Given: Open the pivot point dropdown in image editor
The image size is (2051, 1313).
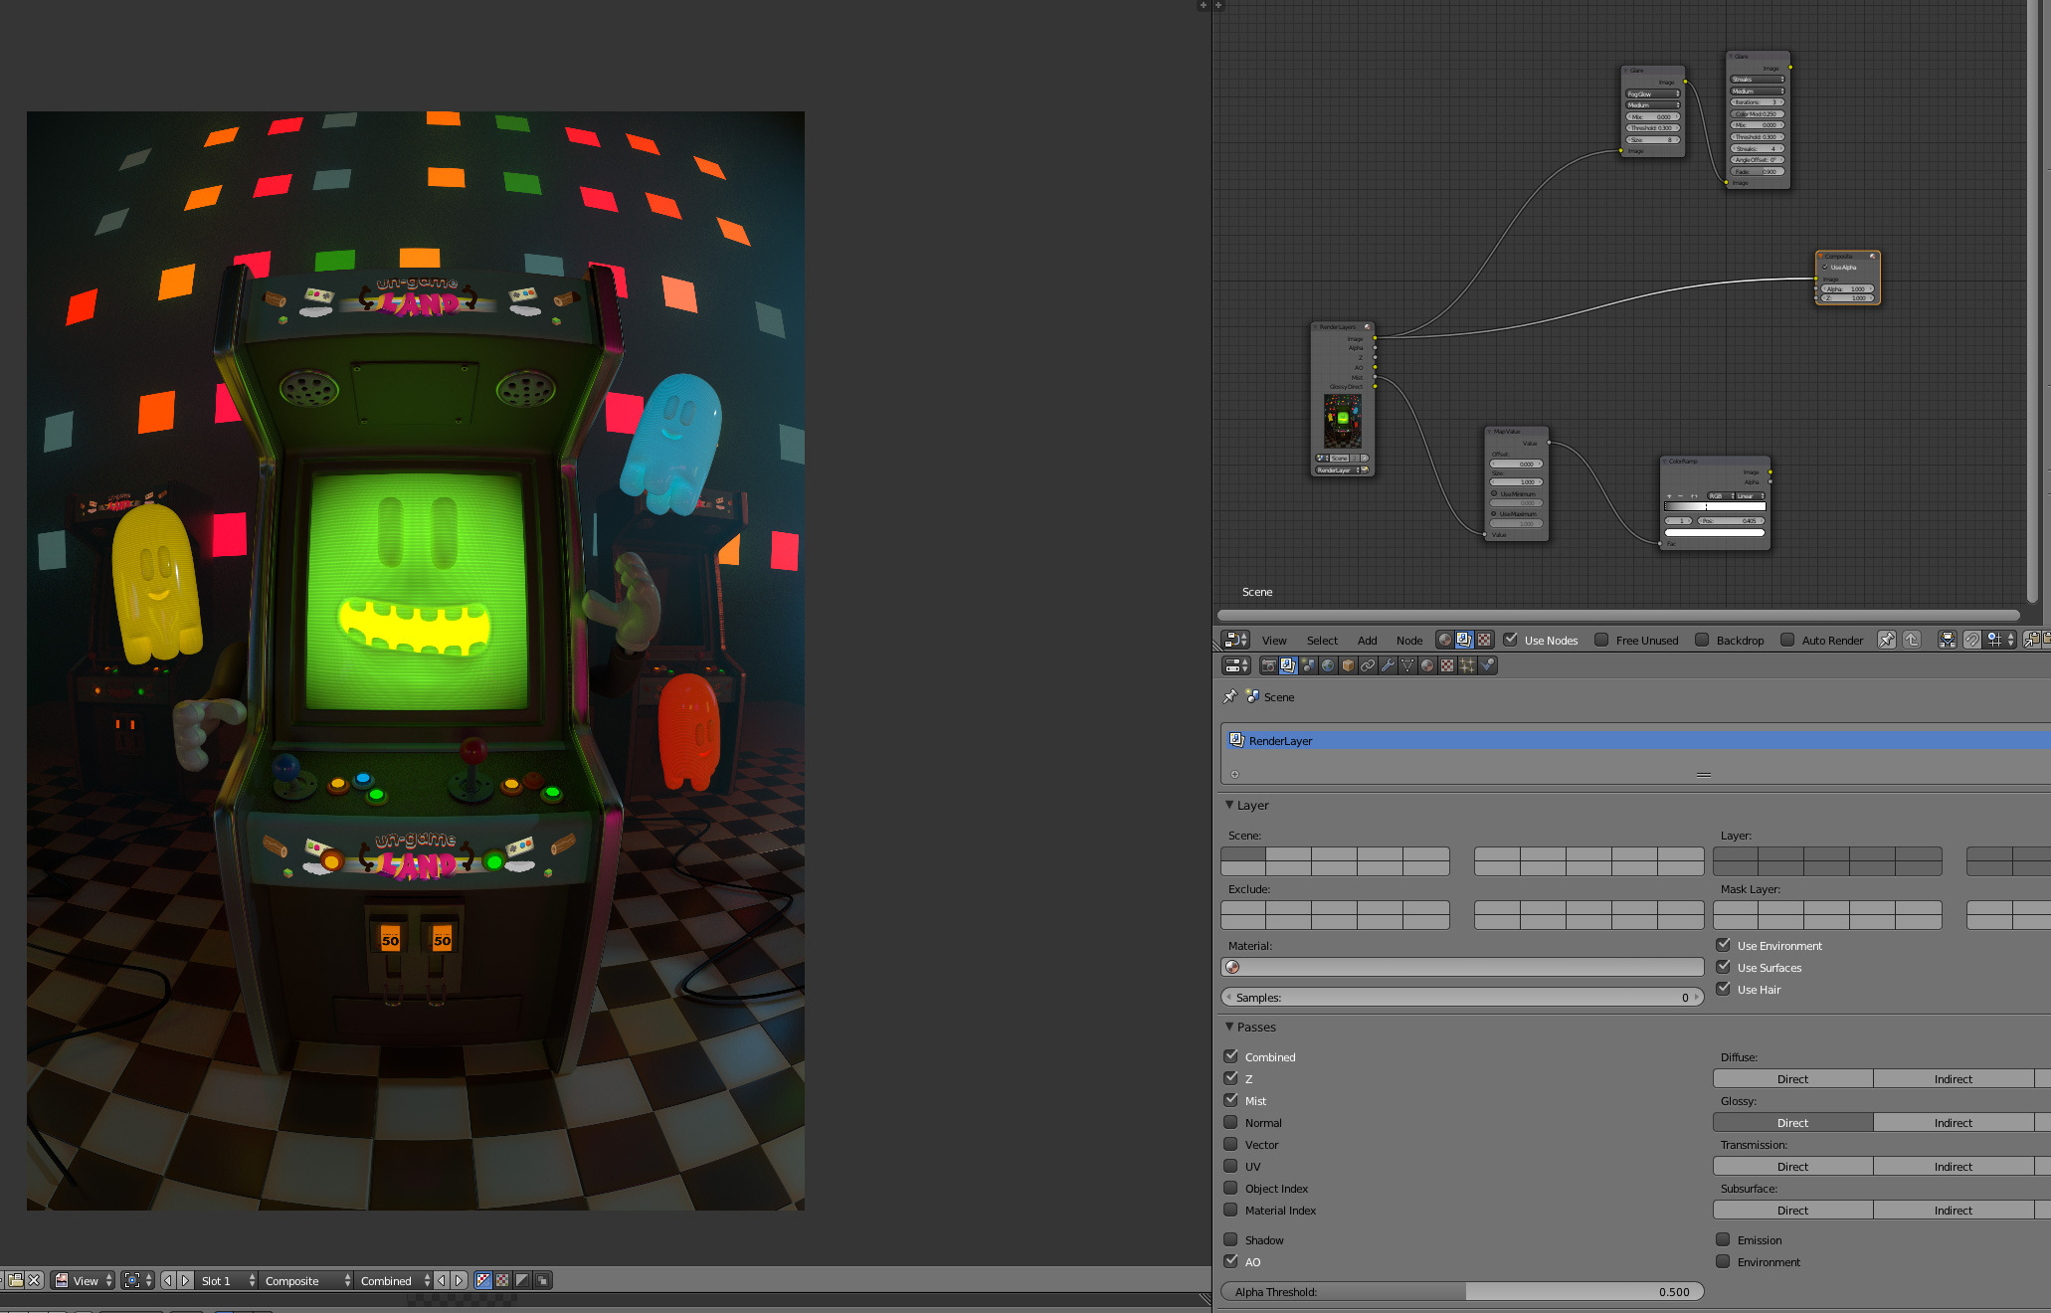Looking at the screenshot, I should point(136,1280).
